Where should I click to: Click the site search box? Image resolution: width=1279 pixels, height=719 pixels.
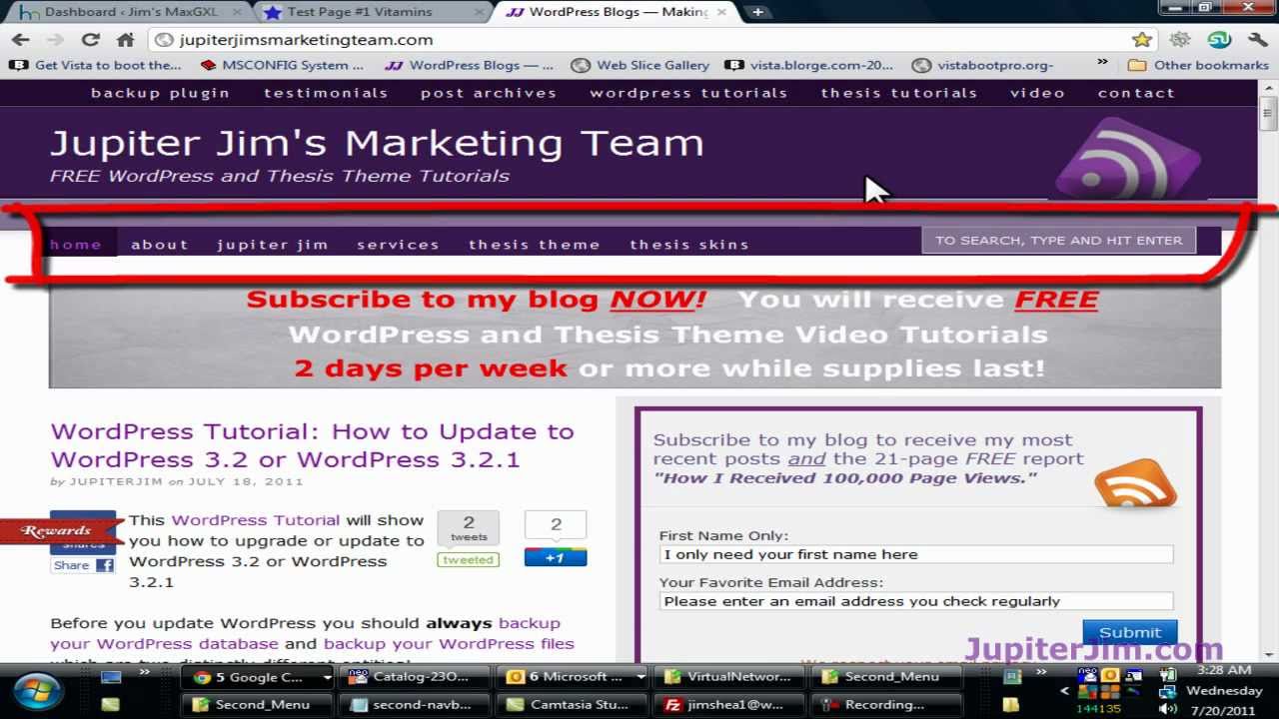point(1058,240)
